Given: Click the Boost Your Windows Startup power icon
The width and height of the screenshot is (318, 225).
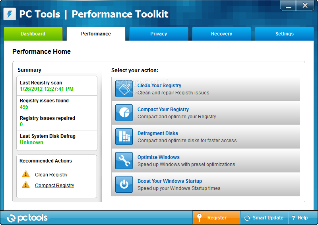Looking at the screenshot, I should (124, 184).
